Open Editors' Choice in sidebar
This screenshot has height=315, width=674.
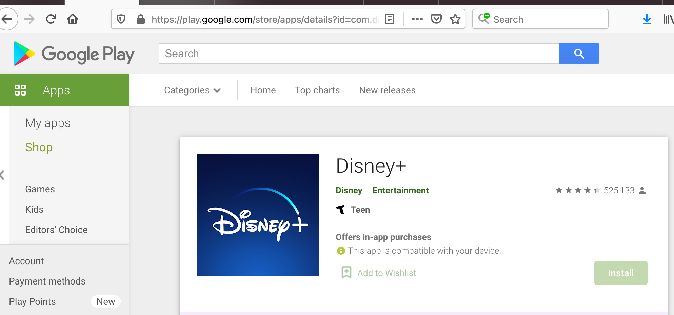click(x=56, y=230)
